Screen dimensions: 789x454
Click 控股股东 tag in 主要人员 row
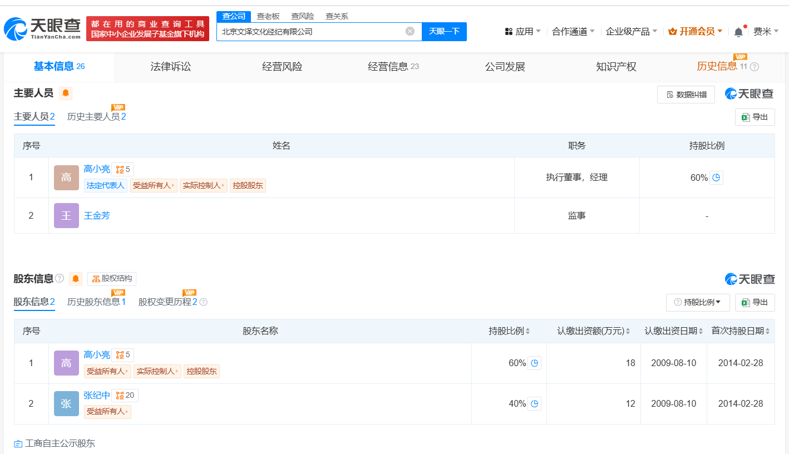pyautogui.click(x=248, y=186)
